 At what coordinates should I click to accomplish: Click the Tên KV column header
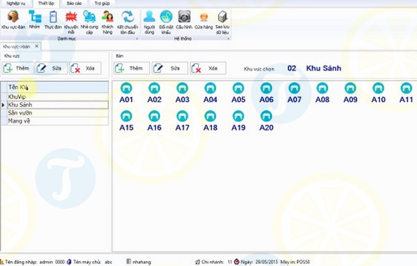click(58, 87)
